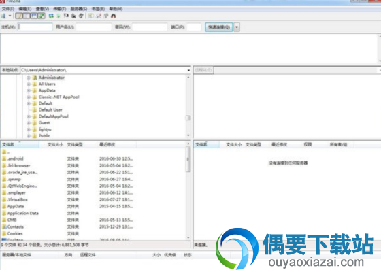The image size is (381, 270).
Task: Toggle remote directory tree display
Action: (x=34, y=16)
